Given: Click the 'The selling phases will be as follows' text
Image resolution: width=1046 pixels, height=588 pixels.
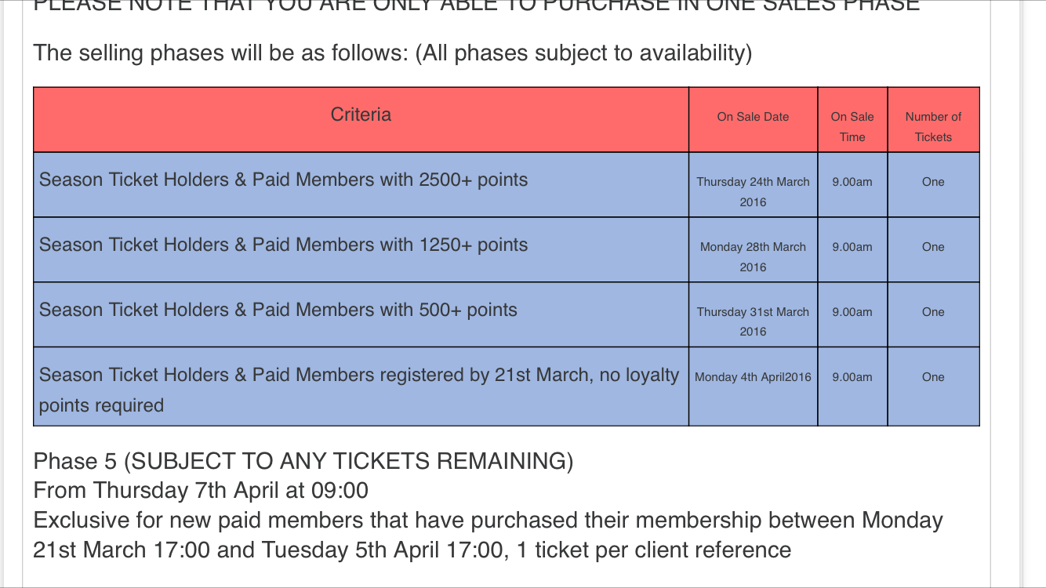Looking at the screenshot, I should 392,53.
